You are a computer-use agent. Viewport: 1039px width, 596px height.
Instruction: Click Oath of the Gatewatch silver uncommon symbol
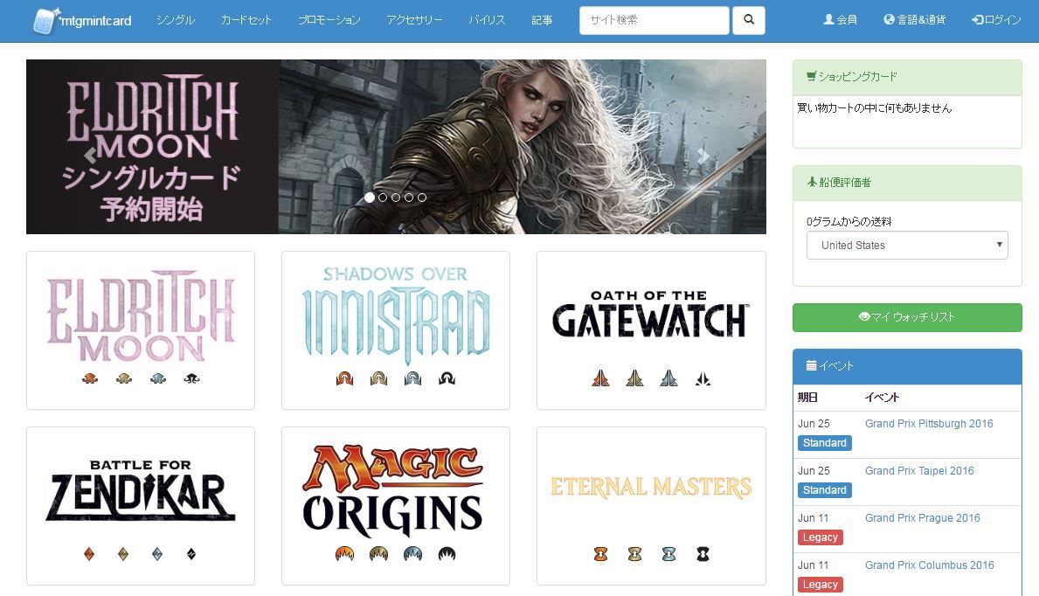point(668,378)
